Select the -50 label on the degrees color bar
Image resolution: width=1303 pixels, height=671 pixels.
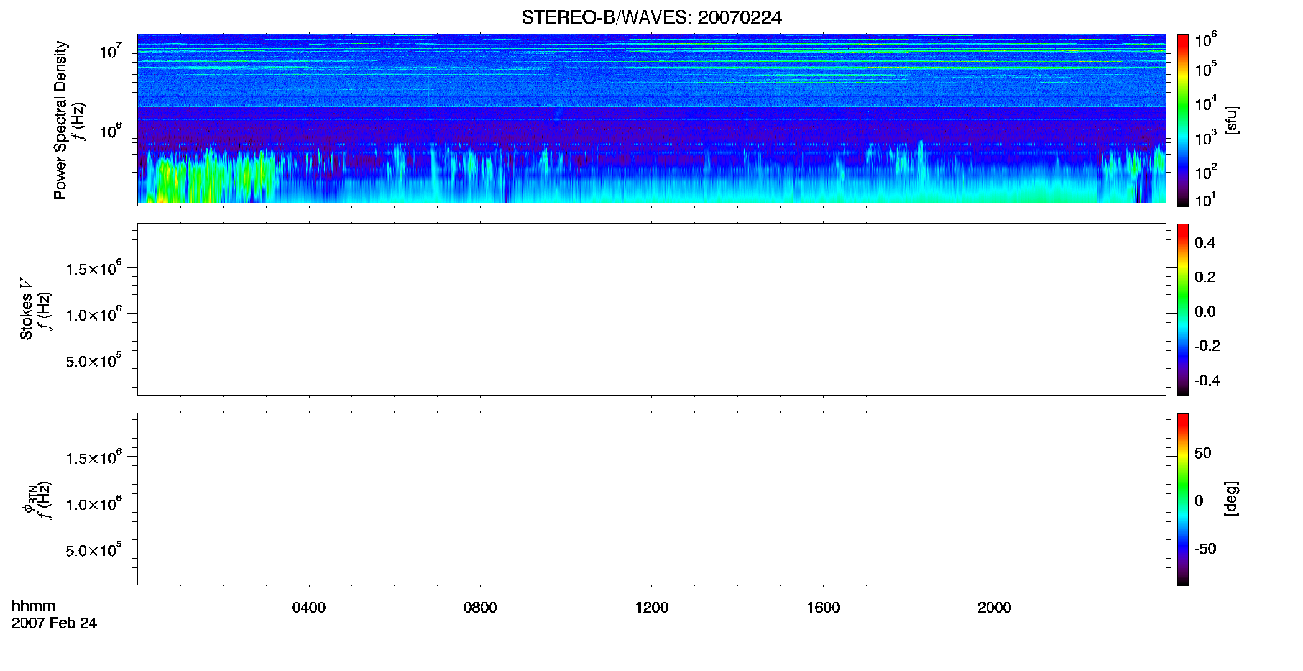point(1205,549)
